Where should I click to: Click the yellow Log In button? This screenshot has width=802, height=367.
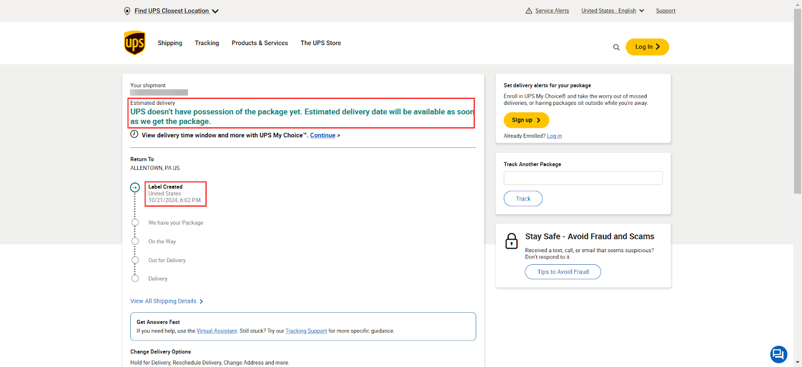point(647,47)
